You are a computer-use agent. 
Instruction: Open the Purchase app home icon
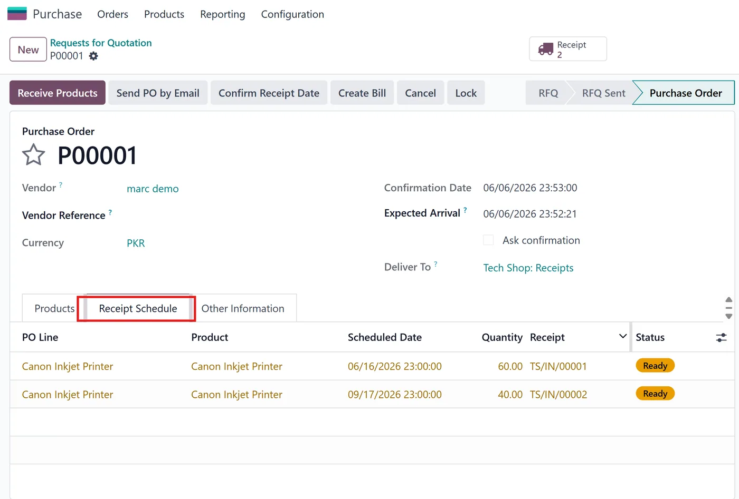pos(17,14)
